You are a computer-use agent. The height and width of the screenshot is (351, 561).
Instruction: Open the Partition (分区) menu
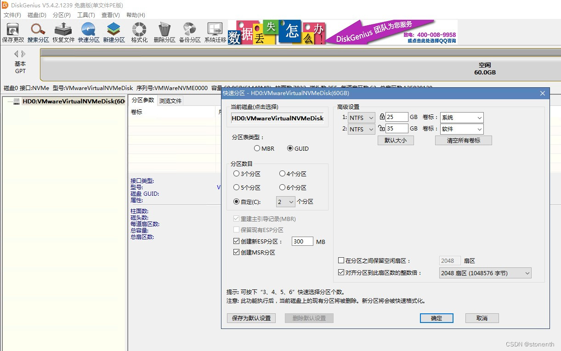(62, 15)
